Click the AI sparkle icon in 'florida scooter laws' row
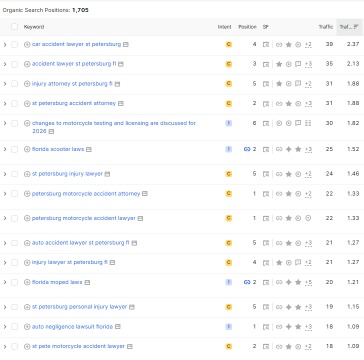The width and height of the screenshot is (364, 360). click(288, 149)
